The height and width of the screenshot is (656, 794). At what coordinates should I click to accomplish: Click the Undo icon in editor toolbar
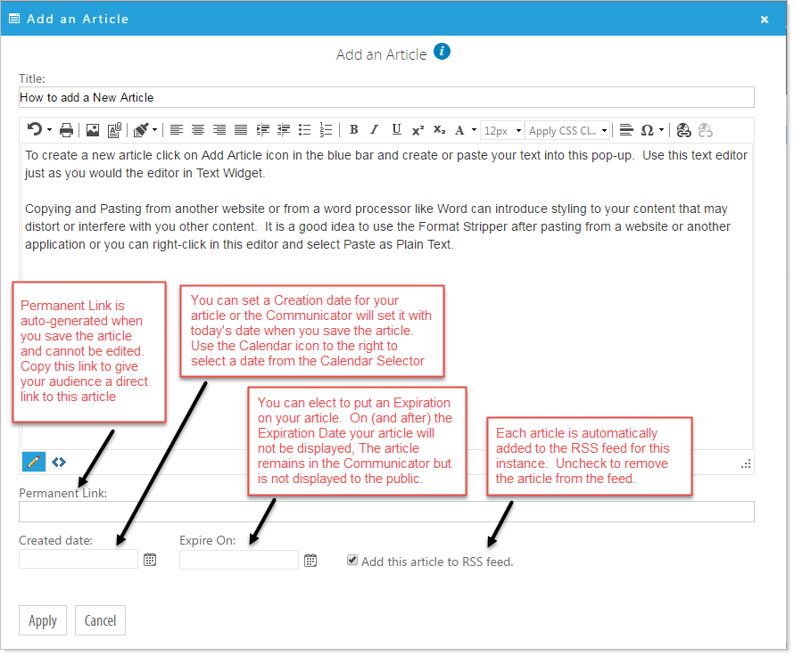click(35, 130)
